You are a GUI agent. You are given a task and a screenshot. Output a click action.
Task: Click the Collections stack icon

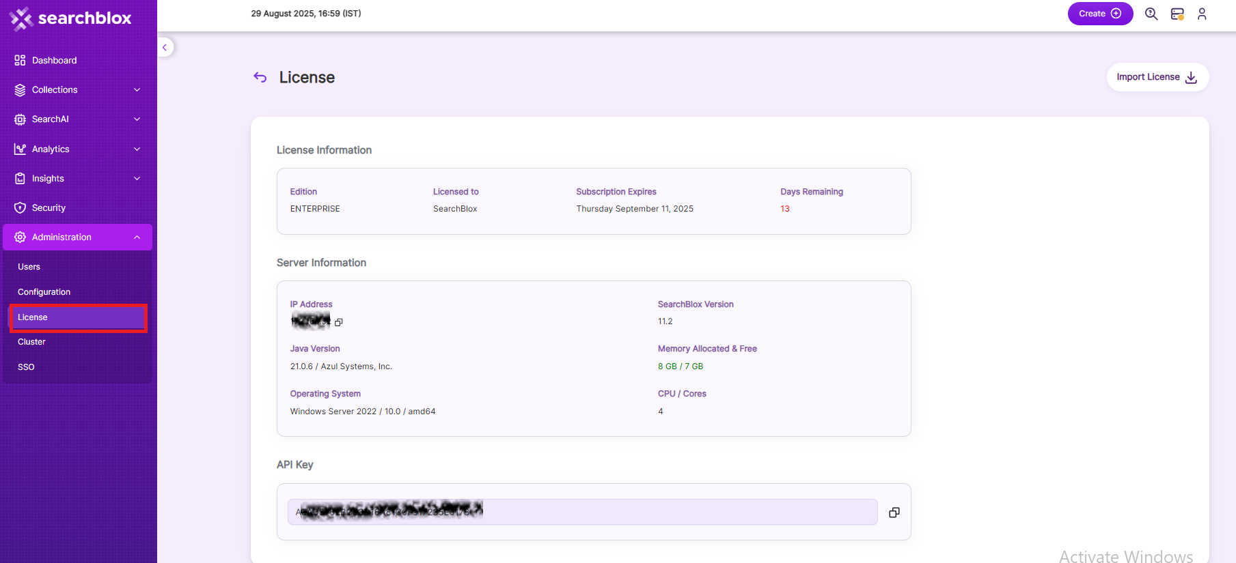(20, 89)
